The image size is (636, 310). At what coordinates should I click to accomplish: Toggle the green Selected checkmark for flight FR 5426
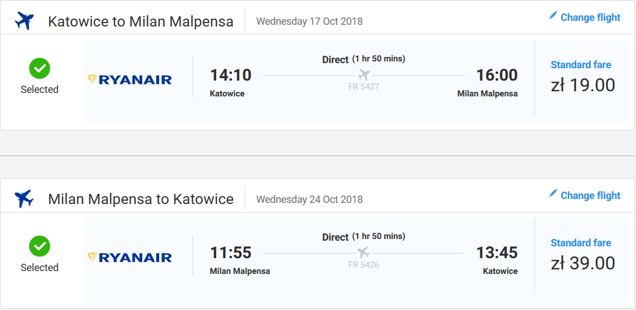tap(40, 246)
